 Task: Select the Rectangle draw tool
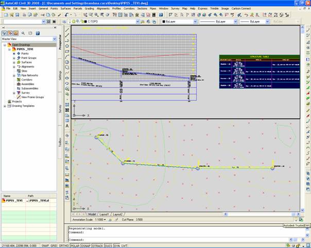(x=67, y=51)
